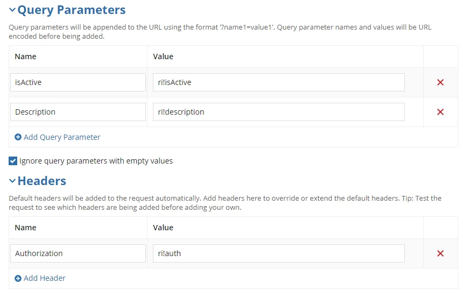Click the Ignore query parameters checkbox label
The width and height of the screenshot is (463, 297).
point(96,161)
